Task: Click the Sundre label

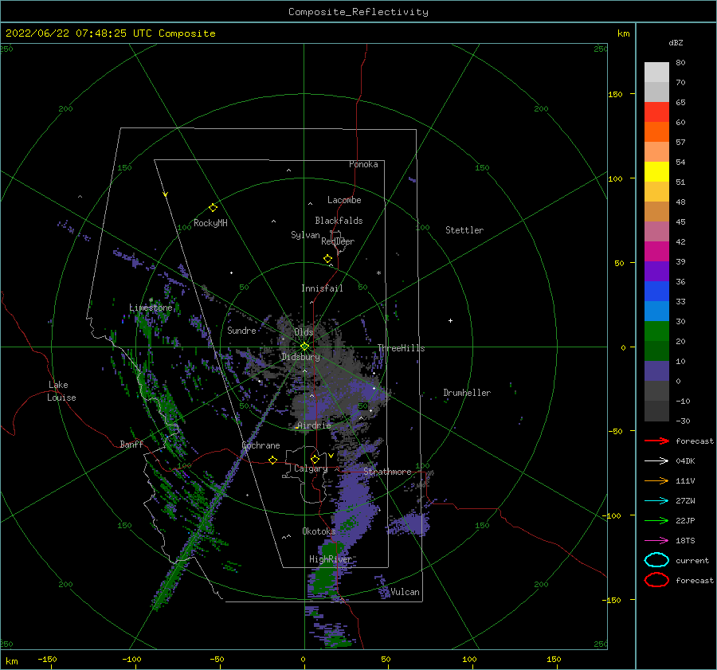Action: [241, 331]
